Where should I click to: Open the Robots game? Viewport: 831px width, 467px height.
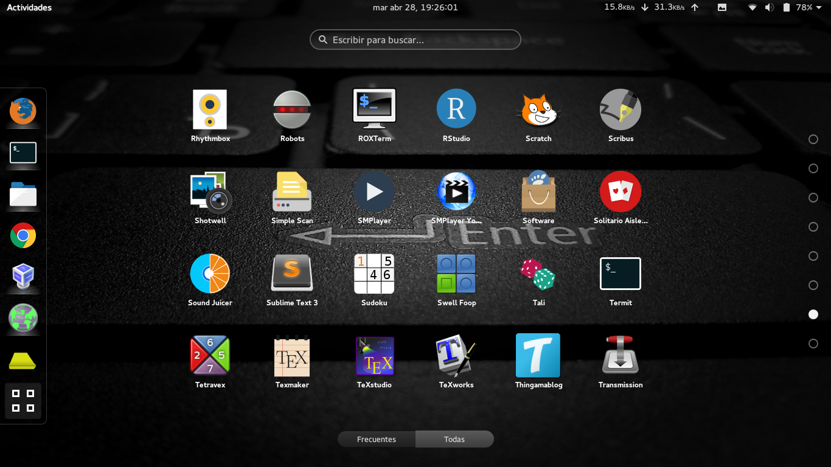(x=292, y=109)
